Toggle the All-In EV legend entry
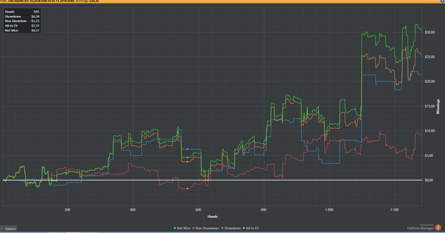The width and height of the screenshot is (445, 233). 251,228
